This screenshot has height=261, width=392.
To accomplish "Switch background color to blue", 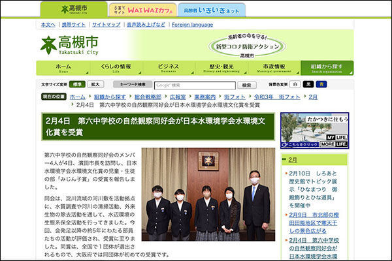I will coord(321,84).
